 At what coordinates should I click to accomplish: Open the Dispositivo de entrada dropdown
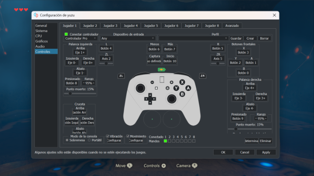pos(128,38)
